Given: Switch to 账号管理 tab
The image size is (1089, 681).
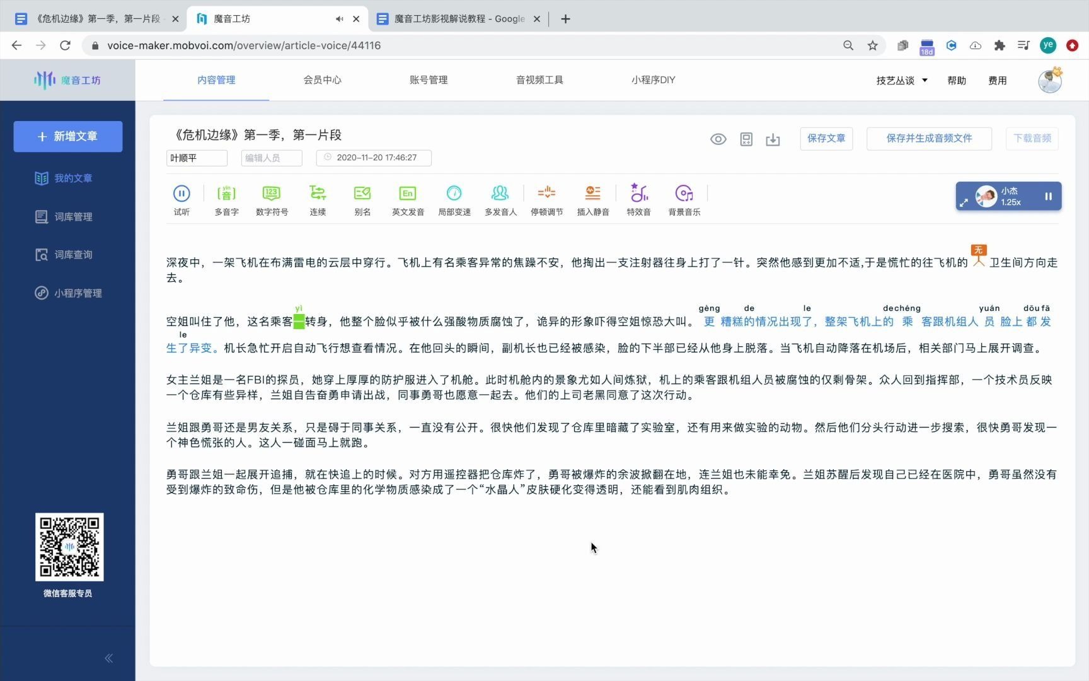Looking at the screenshot, I should pos(429,80).
